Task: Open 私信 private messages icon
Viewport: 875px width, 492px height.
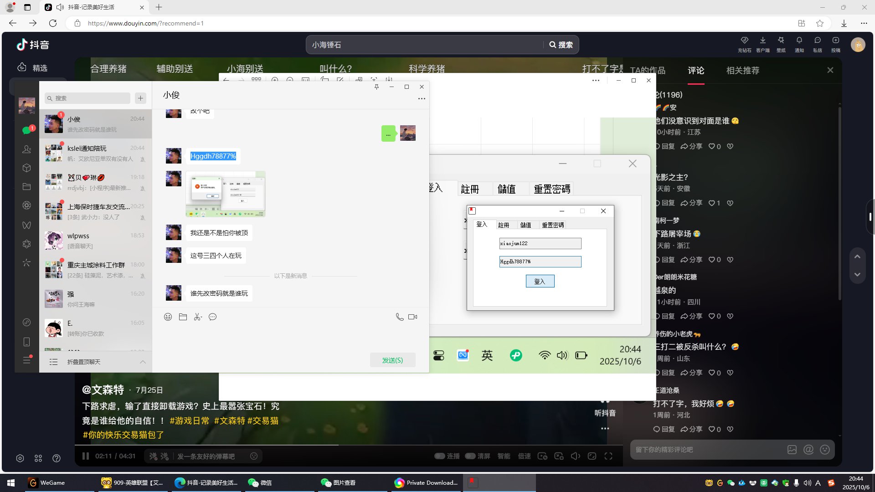Action: tap(817, 41)
